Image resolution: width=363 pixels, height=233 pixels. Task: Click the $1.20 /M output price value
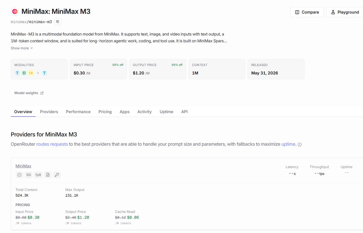coord(141,73)
